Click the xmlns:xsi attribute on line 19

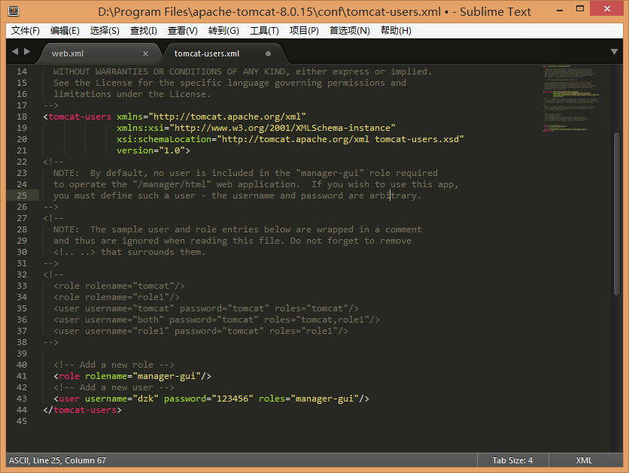point(141,128)
